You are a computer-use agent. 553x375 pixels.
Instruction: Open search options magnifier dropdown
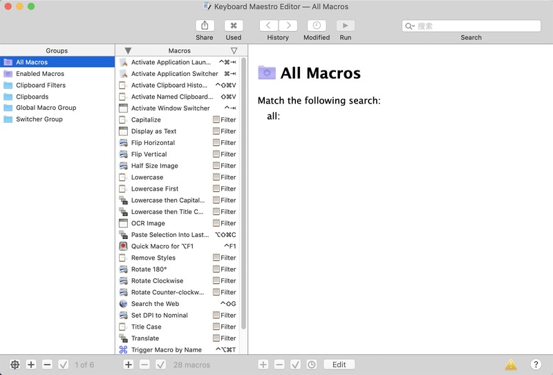click(409, 26)
